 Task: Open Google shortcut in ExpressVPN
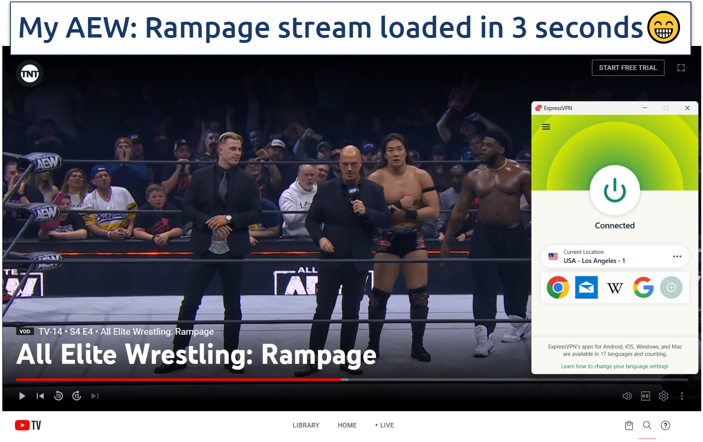pos(643,288)
